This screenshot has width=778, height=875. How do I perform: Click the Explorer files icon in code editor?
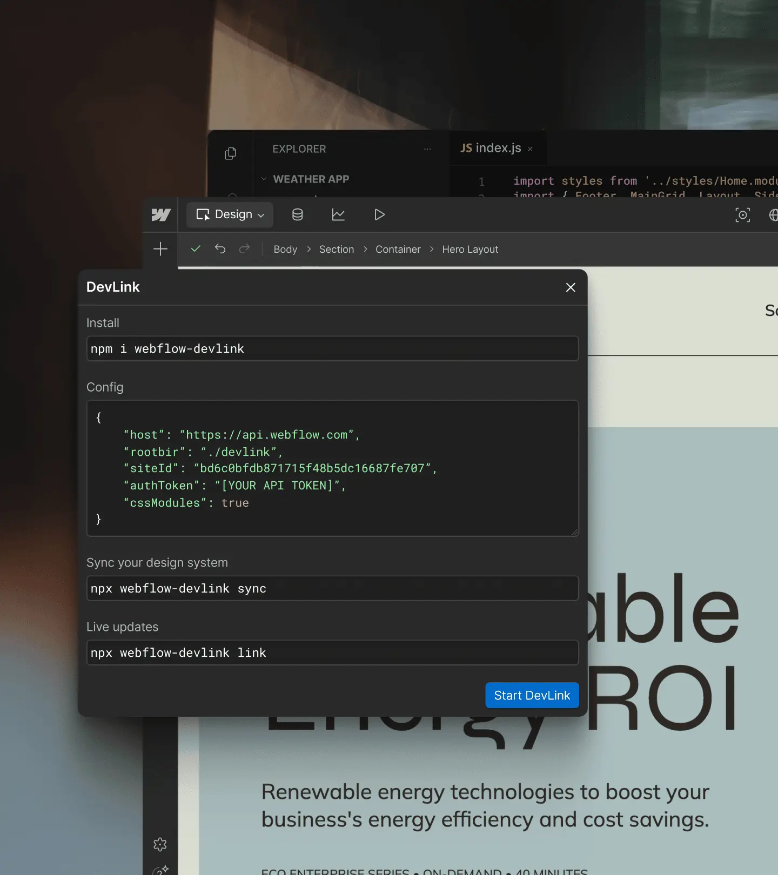click(231, 153)
